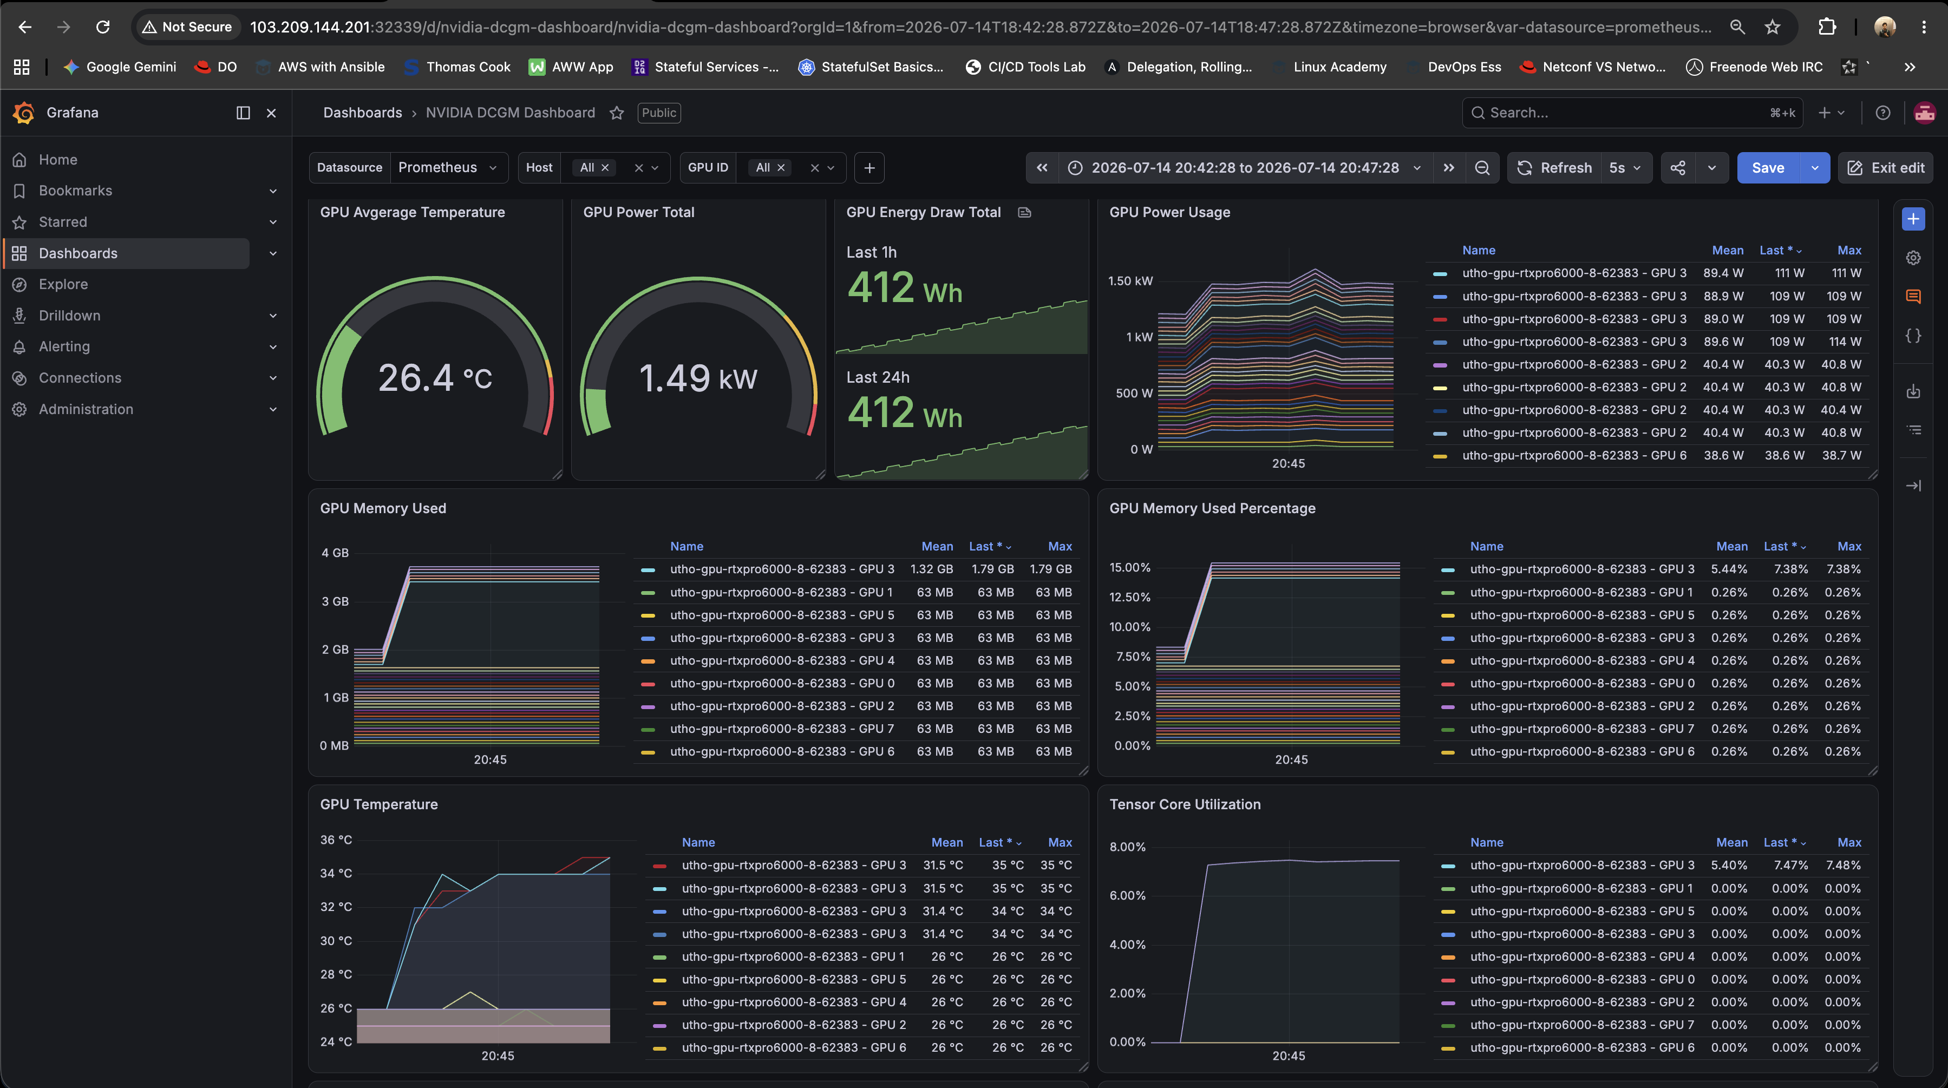Toggle GPU 7 series in Memory Used legend

782,729
